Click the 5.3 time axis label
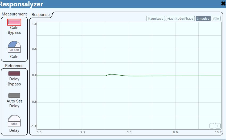Screen dimensions: 226x140 129,132
